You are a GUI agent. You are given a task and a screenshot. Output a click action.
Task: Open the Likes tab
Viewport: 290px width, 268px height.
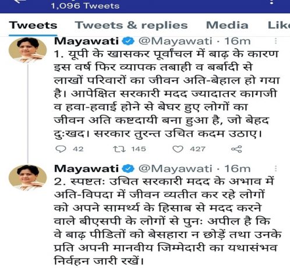coord(279,25)
